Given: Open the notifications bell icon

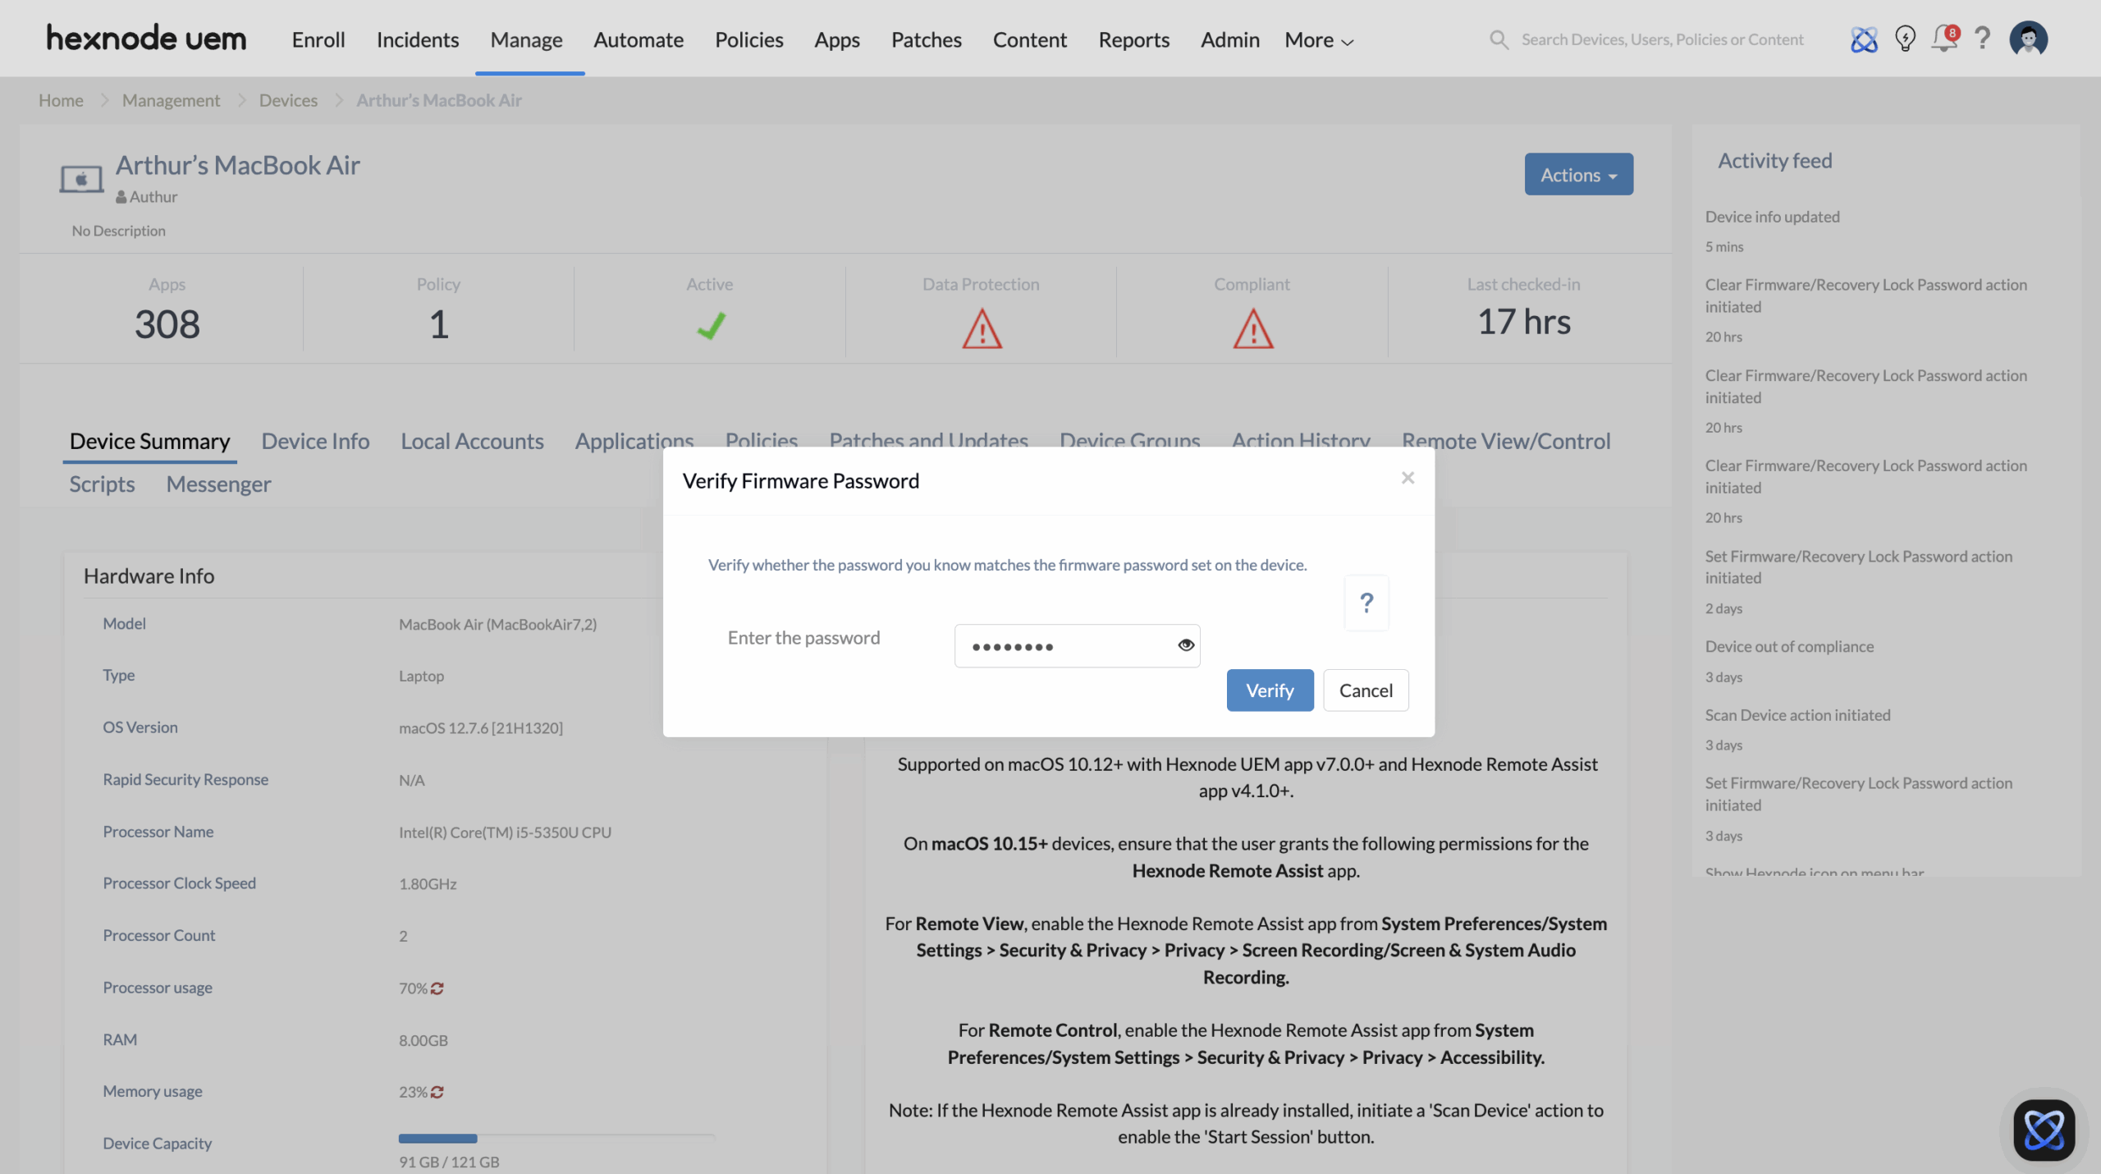Looking at the screenshot, I should pyautogui.click(x=1943, y=39).
